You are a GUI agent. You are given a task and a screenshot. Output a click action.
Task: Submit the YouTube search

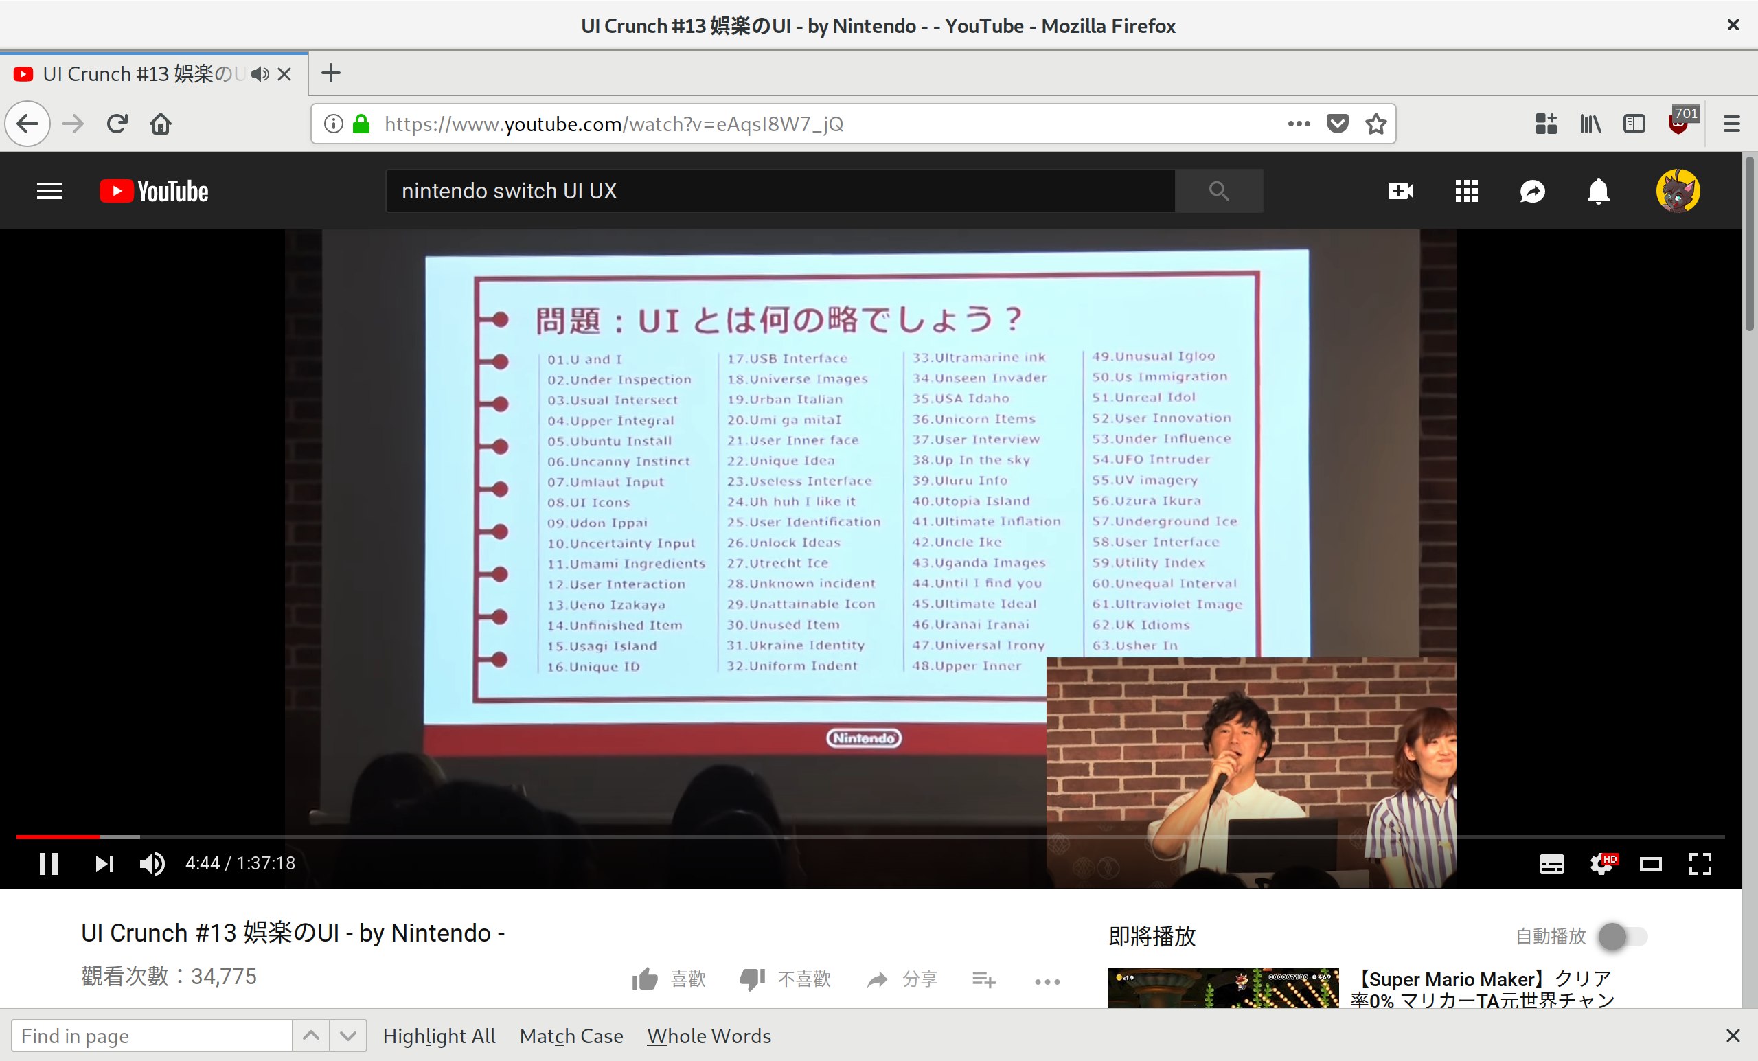pos(1219,191)
